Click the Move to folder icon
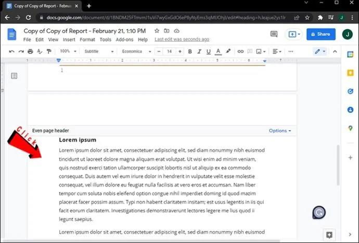 pyautogui.click(x=166, y=31)
